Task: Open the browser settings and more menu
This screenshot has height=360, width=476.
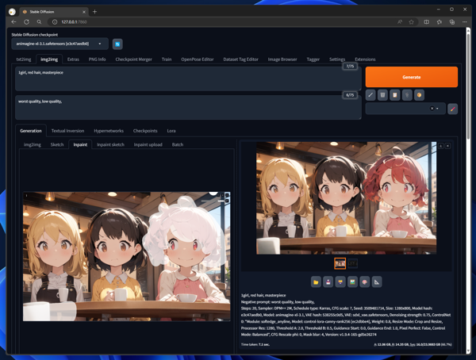Action: click(x=464, y=22)
